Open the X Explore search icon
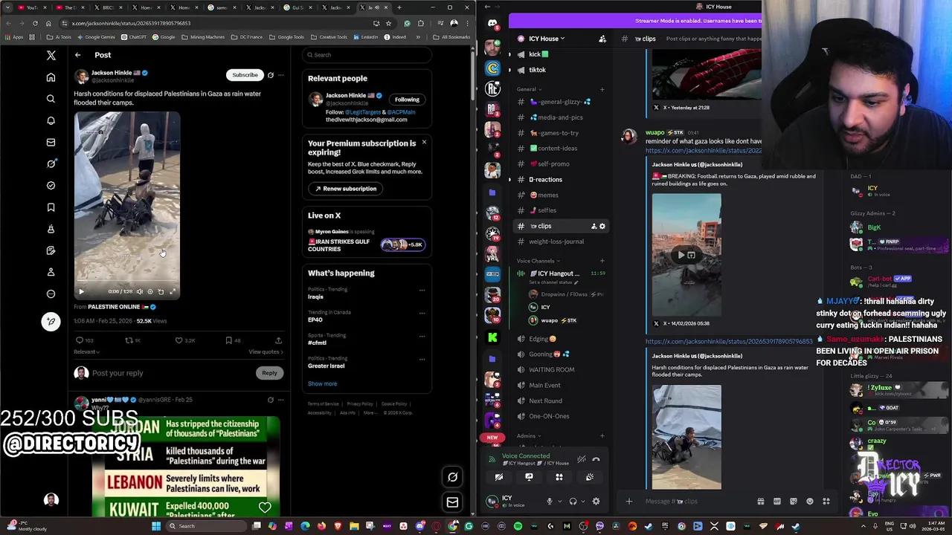 tap(51, 99)
